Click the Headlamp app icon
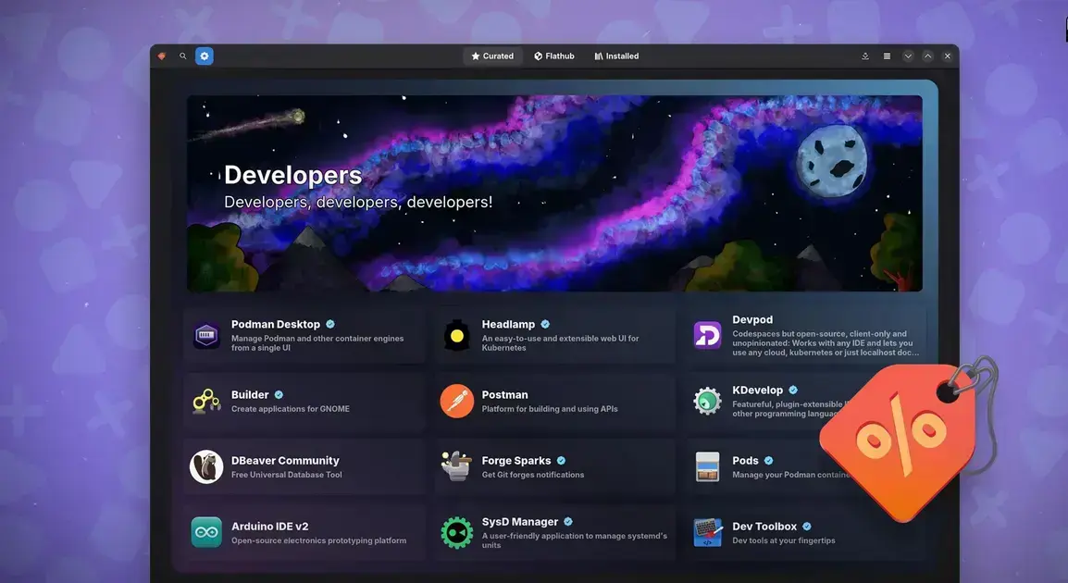This screenshot has height=583, width=1068. [x=456, y=335]
